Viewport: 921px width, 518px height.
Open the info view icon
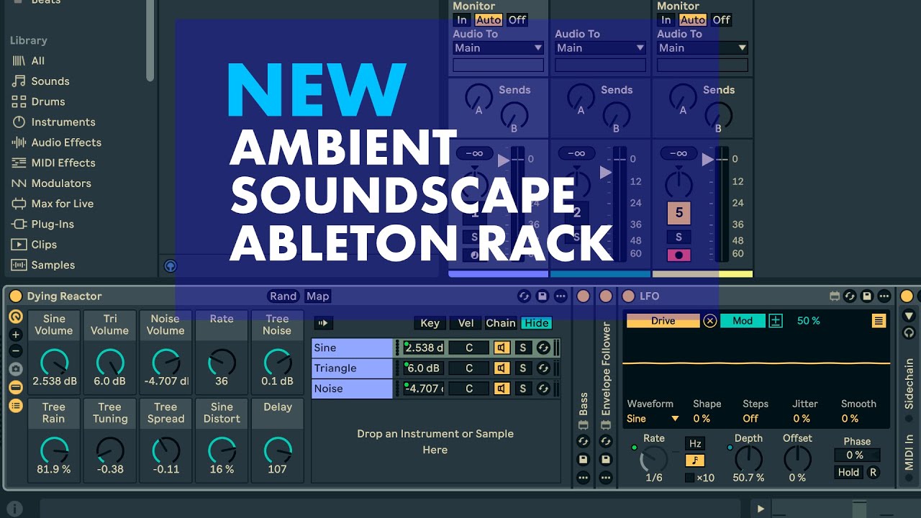pos(15,509)
